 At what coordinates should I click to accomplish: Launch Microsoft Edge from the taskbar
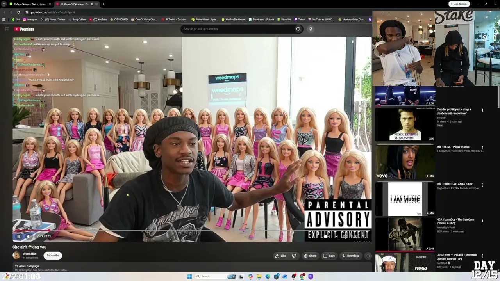tap(268, 276)
